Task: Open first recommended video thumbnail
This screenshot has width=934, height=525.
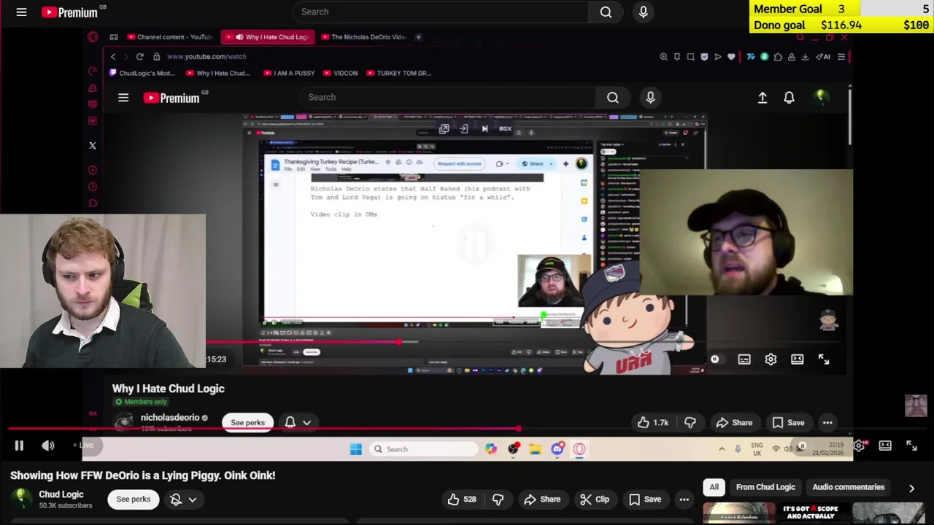Action: pos(739,514)
